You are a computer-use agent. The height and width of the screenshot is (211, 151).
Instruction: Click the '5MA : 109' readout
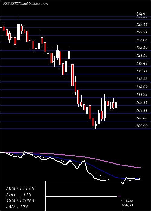17,206
